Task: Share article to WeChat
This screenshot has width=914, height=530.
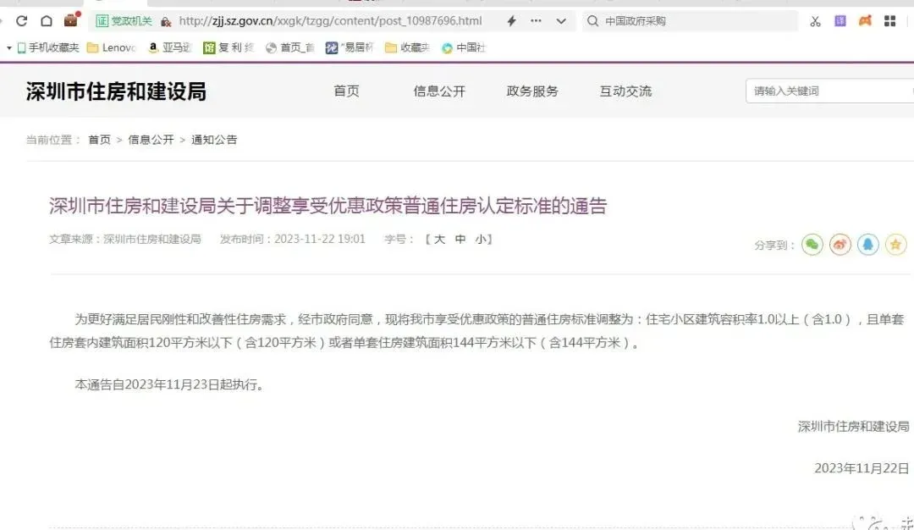Action: [812, 245]
